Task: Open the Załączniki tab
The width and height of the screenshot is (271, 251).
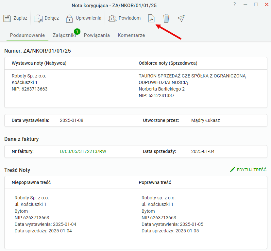Action: [64, 35]
